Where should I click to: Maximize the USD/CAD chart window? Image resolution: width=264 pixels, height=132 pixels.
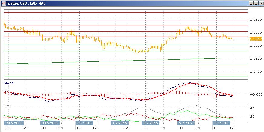pos(256,3)
